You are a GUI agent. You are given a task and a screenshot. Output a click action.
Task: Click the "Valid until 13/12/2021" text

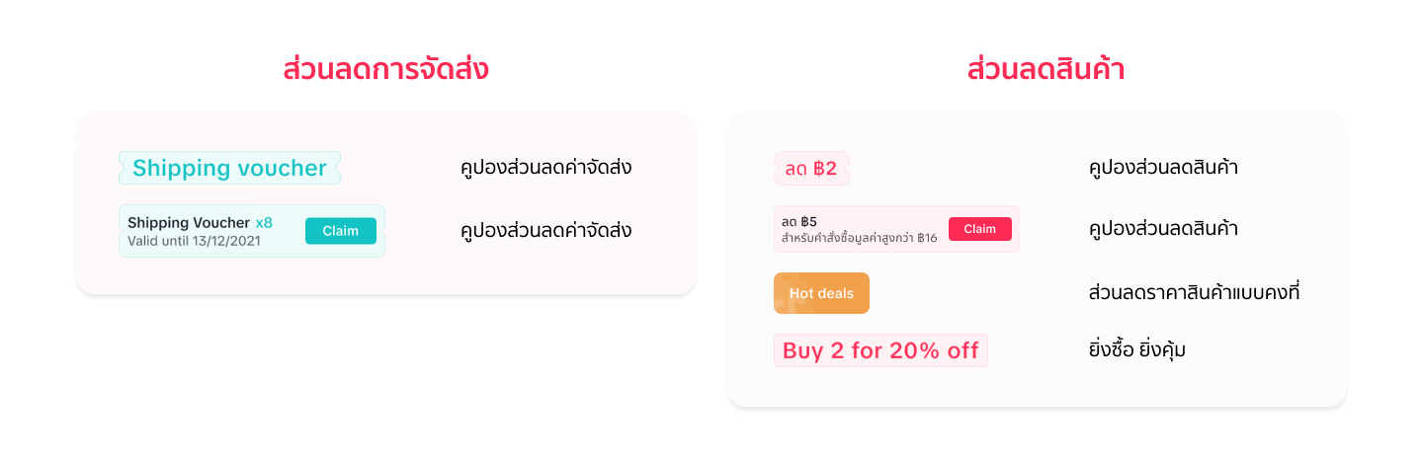coord(194,240)
